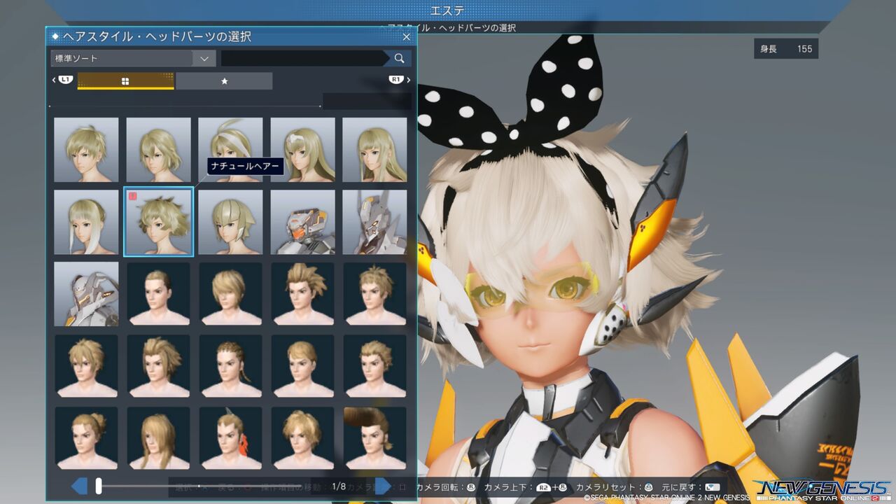Image resolution: width=896 pixels, height=504 pixels.
Task: Click the white page slider handle
Action: click(99, 486)
